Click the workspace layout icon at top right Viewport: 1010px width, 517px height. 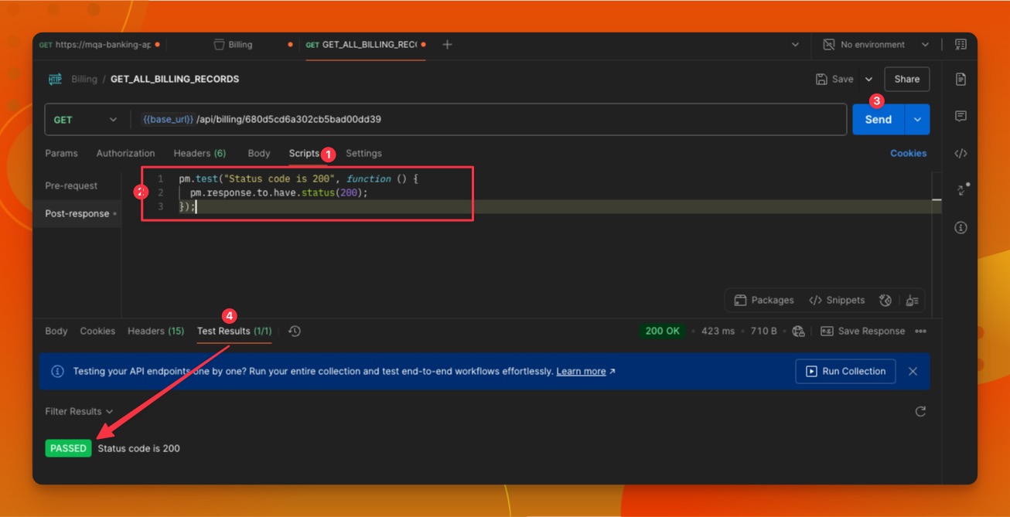(961, 45)
